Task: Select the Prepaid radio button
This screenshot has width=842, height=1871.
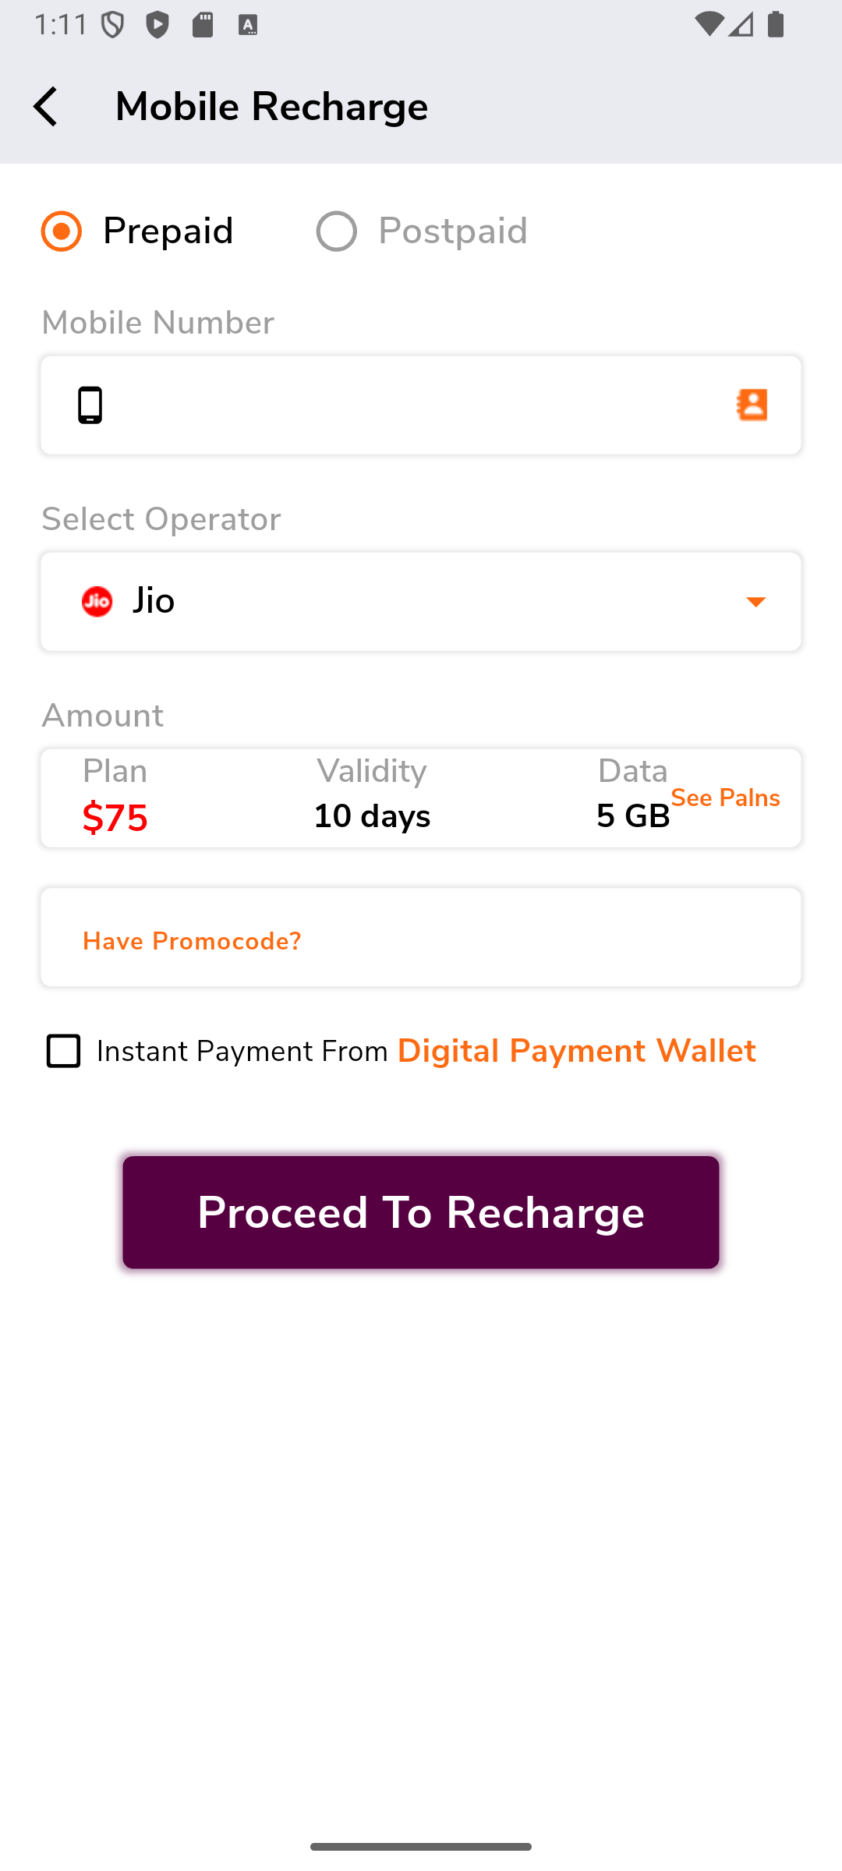Action: pyautogui.click(x=62, y=232)
